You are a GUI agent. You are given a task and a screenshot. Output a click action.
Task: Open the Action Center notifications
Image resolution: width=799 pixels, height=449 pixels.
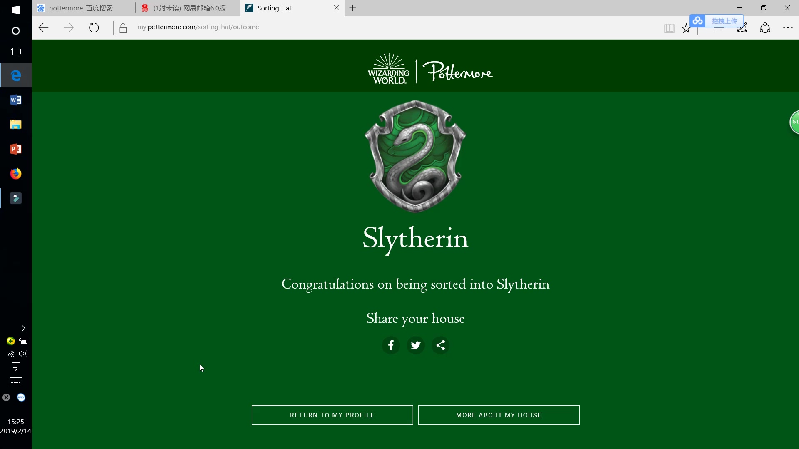click(16, 367)
